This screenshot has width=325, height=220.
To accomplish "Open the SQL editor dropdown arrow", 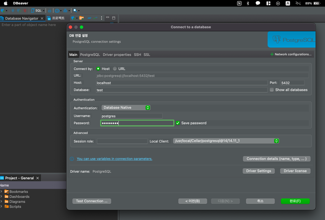I will pos(44,11).
